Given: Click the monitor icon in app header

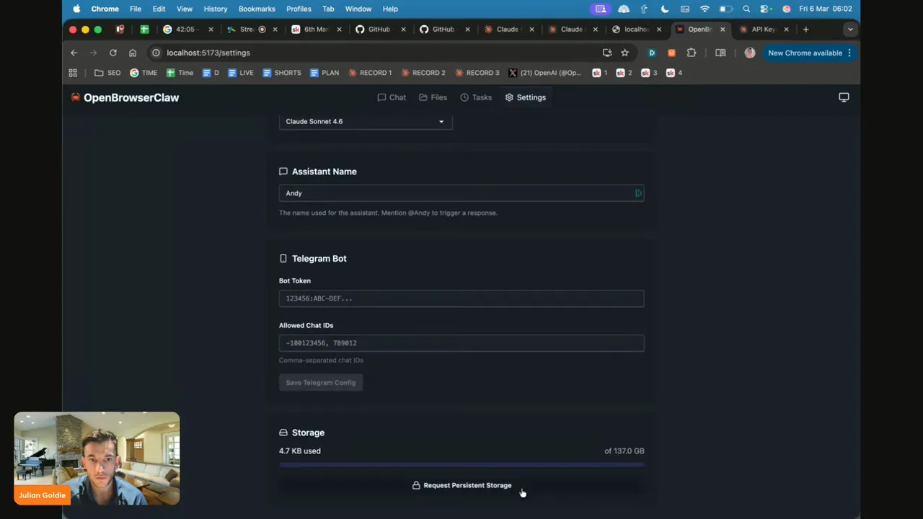Looking at the screenshot, I should pyautogui.click(x=844, y=97).
